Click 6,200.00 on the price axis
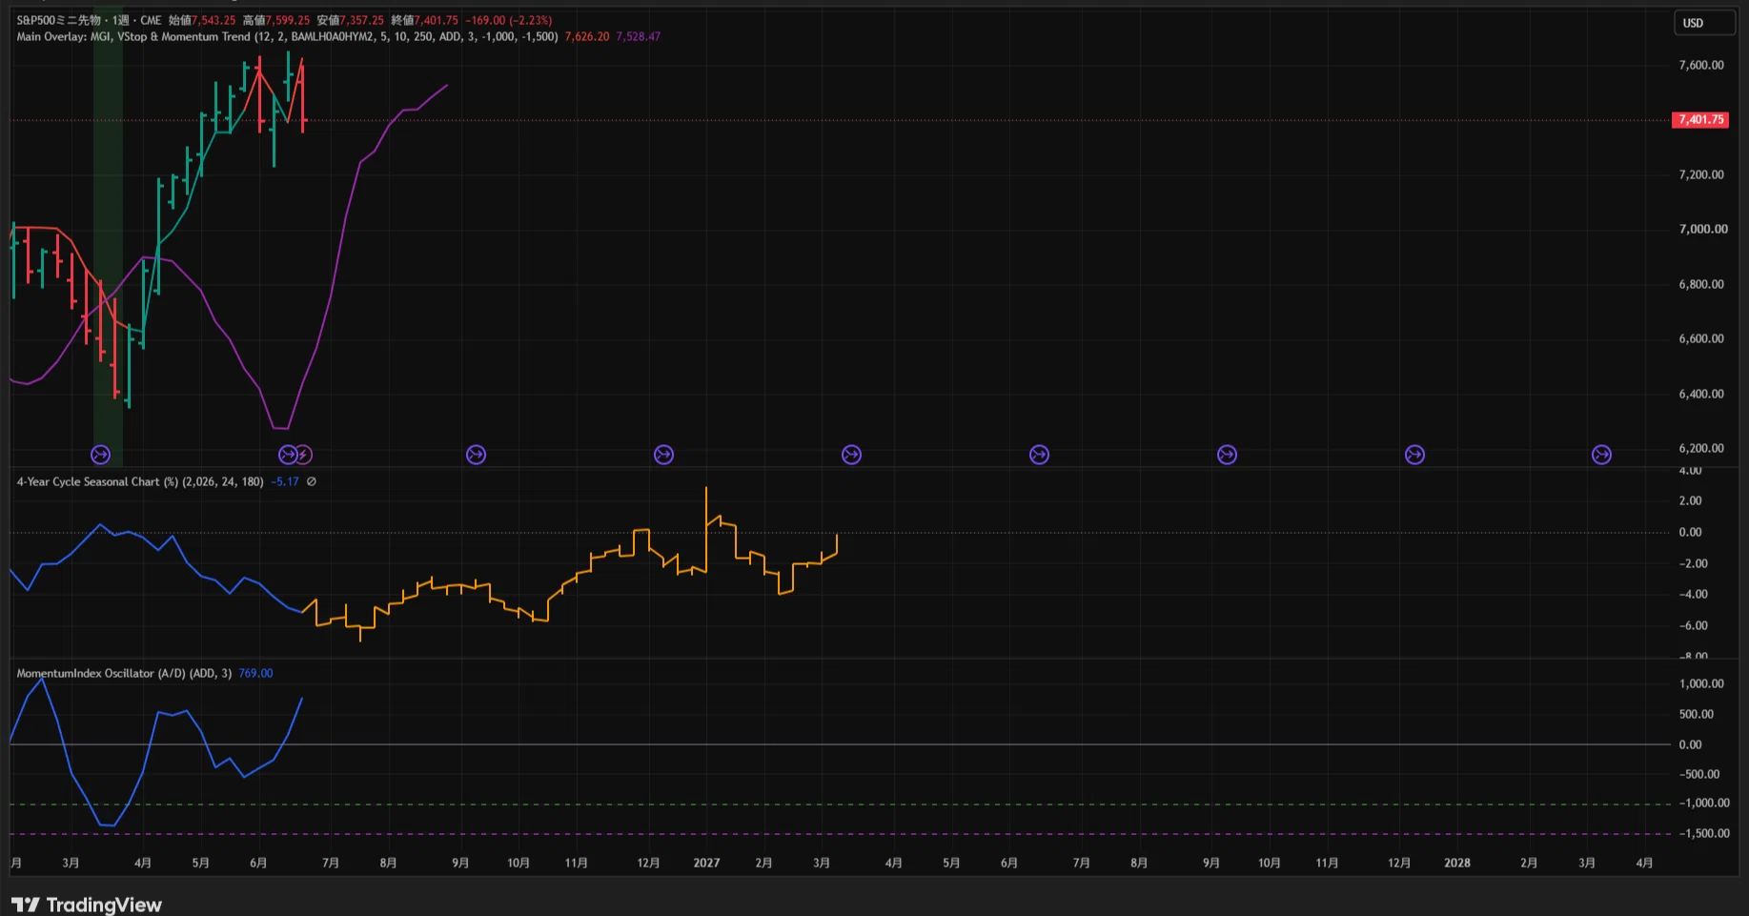1749x916 pixels. coord(1701,448)
